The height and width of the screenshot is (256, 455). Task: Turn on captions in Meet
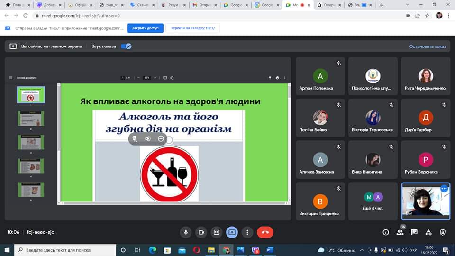217,232
